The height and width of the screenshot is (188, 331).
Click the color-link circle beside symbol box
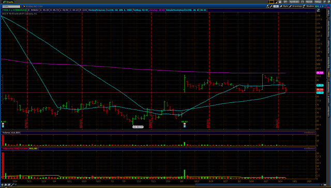24,6
